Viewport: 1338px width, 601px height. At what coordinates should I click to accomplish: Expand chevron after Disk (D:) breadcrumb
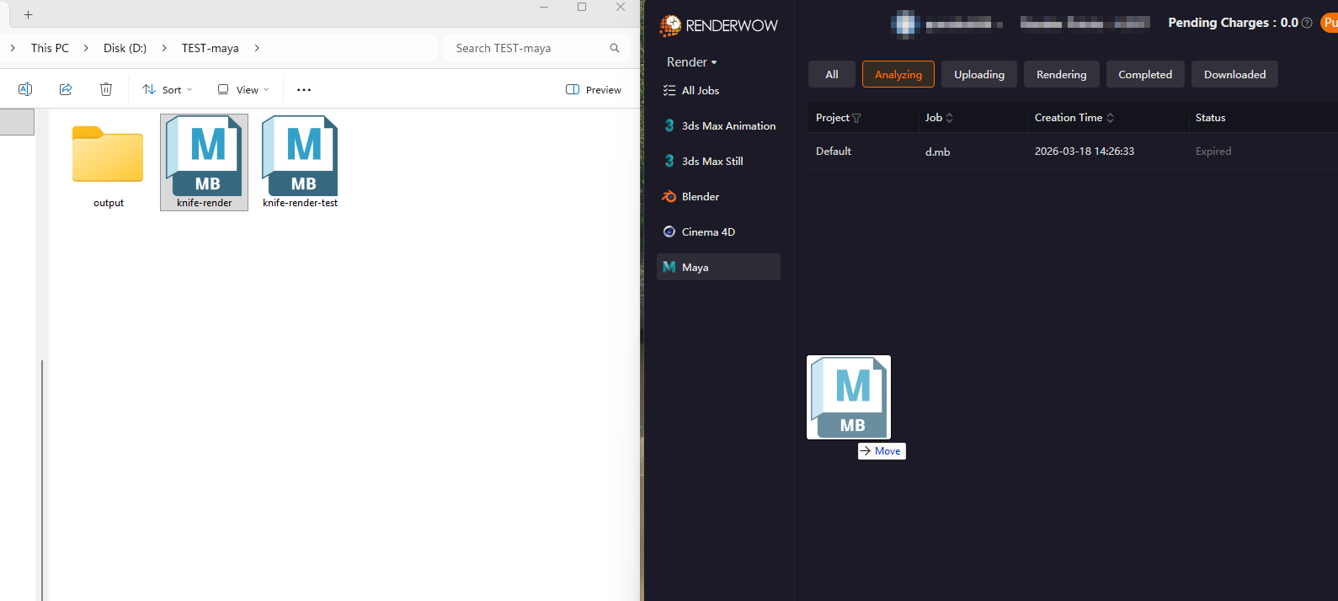164,48
